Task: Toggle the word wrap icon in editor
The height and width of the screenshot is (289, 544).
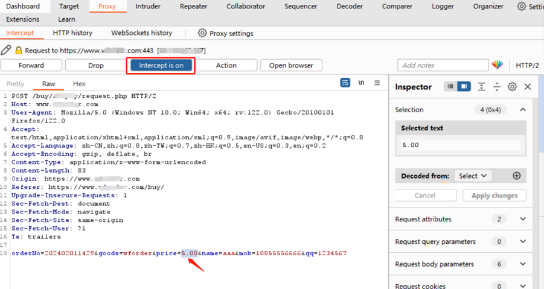Action: 345,83
